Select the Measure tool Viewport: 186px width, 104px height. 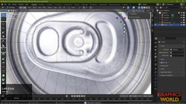(3, 45)
